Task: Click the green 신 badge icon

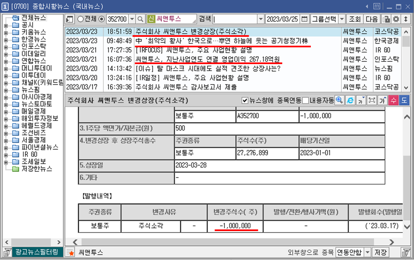Action: click(151, 19)
